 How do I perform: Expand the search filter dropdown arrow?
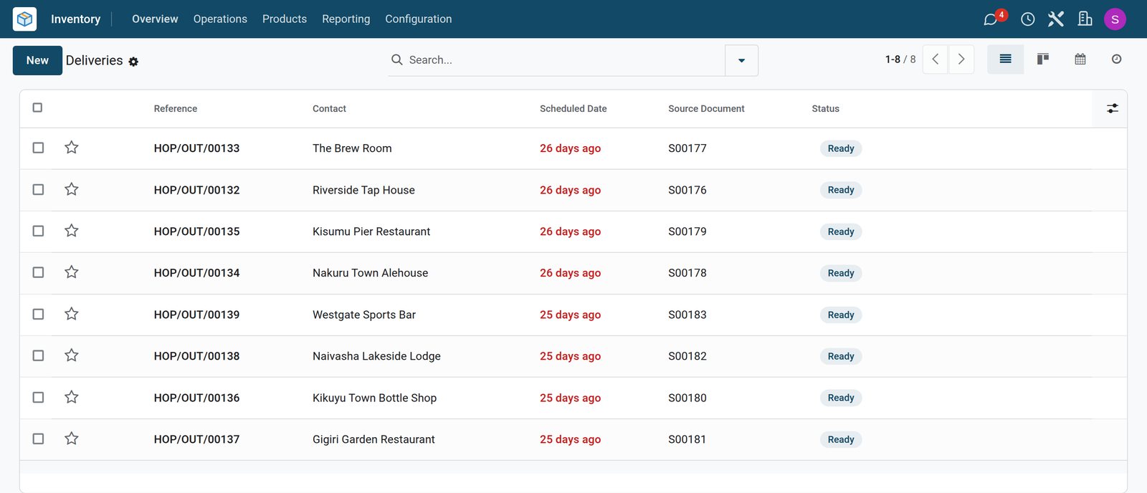point(741,60)
